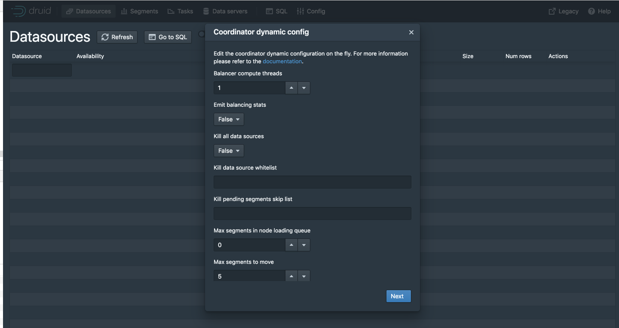Increase Balancer compute threads value
Viewport: 619px width, 328px height.
(x=291, y=88)
